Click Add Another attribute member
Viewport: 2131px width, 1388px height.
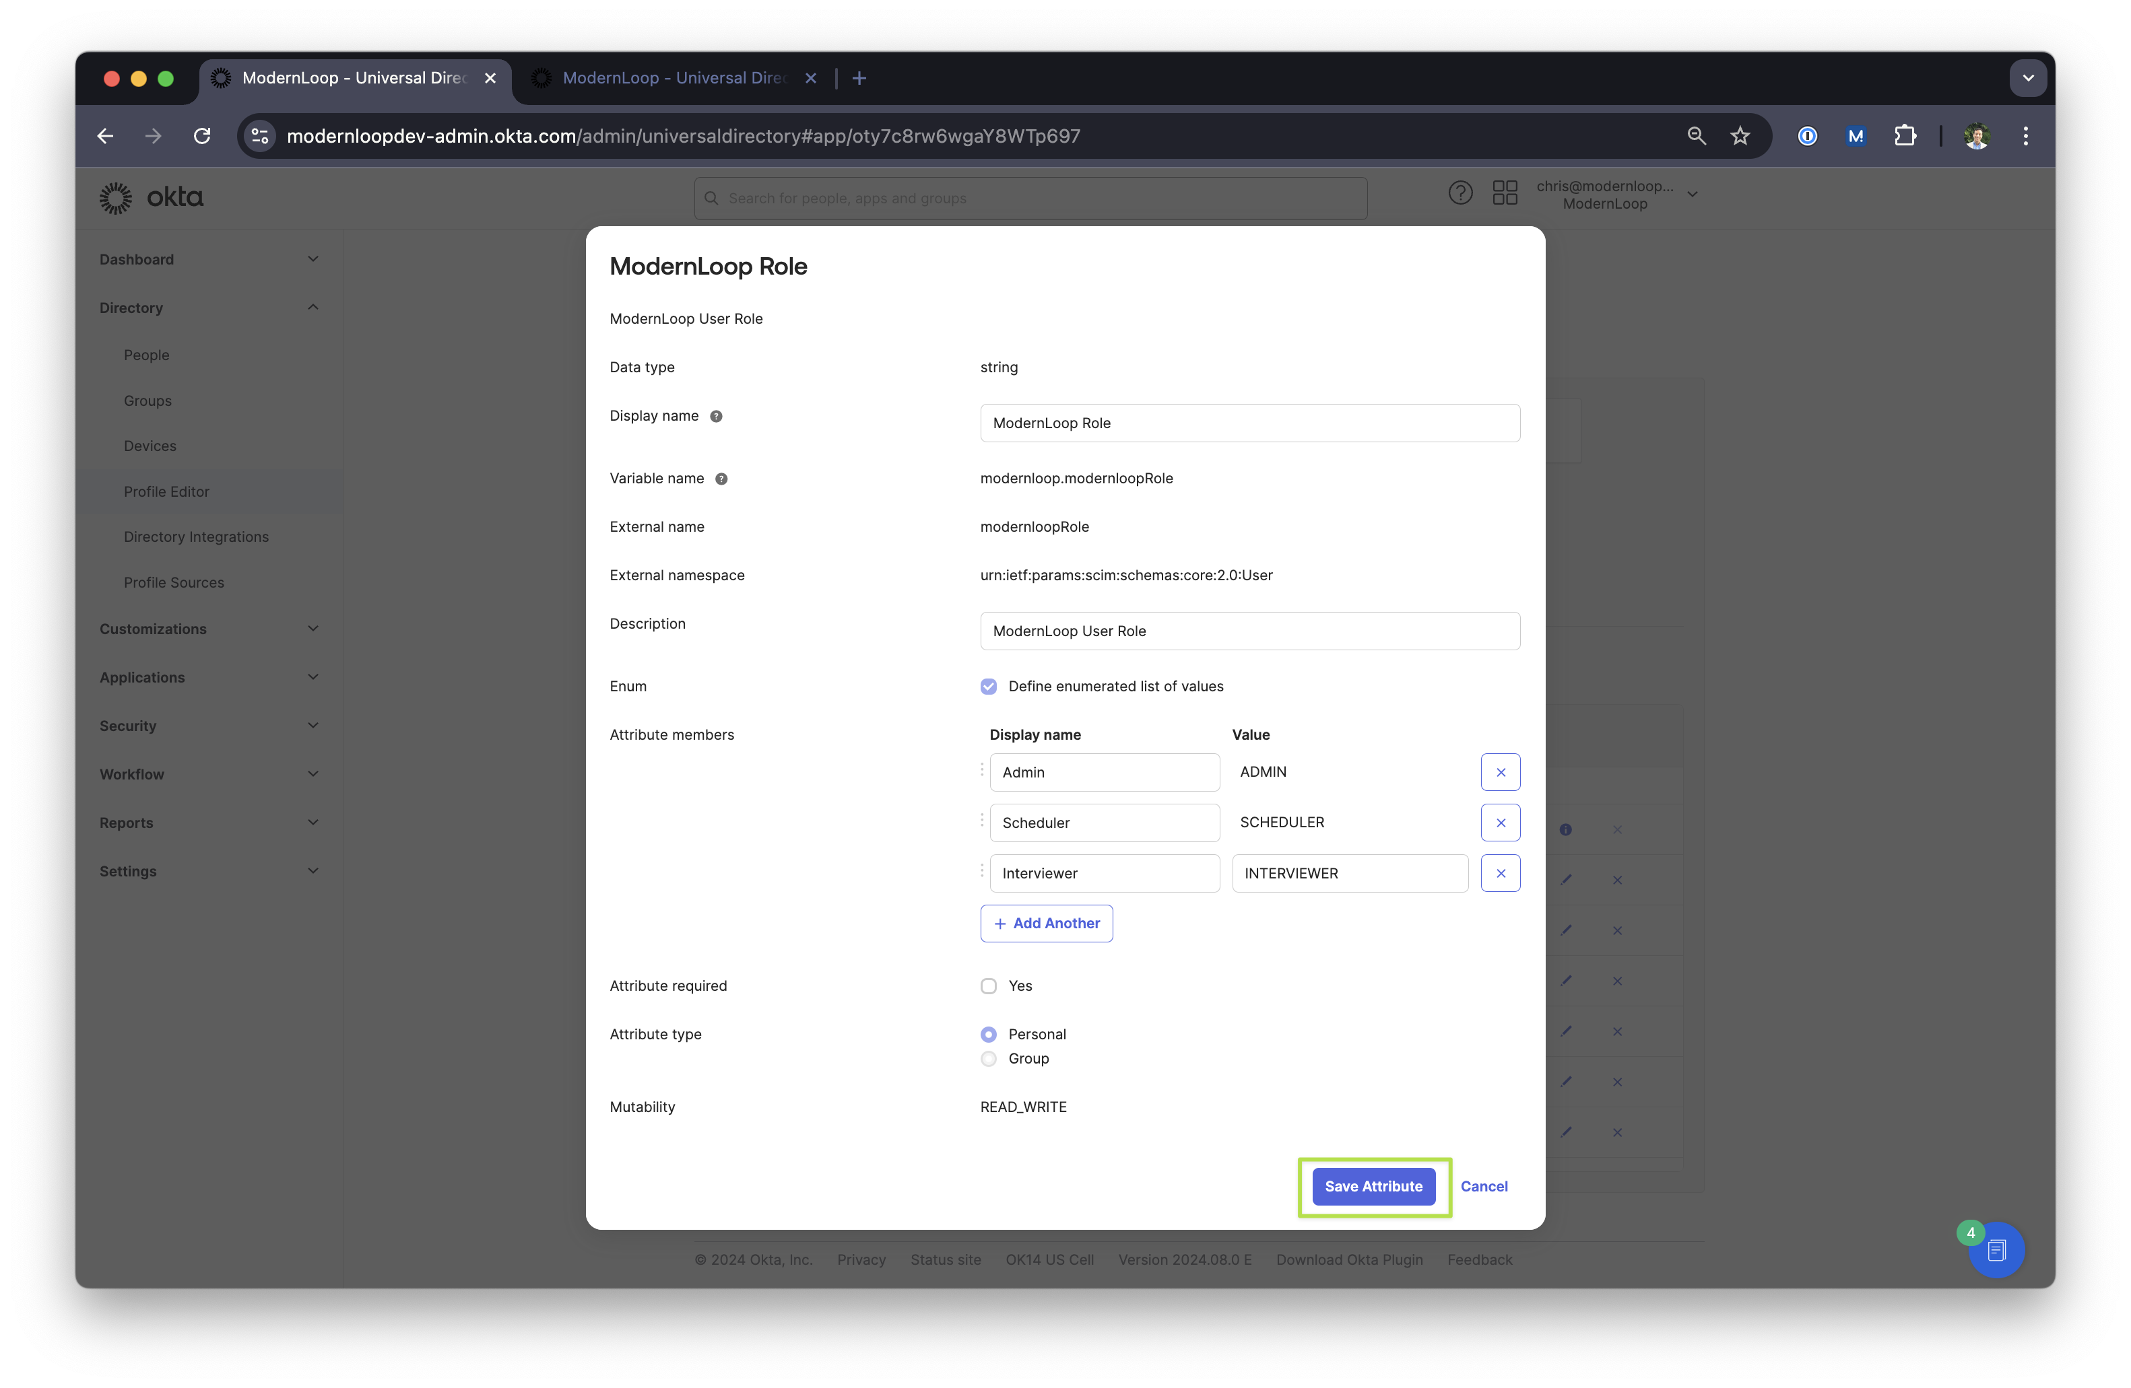(x=1047, y=924)
